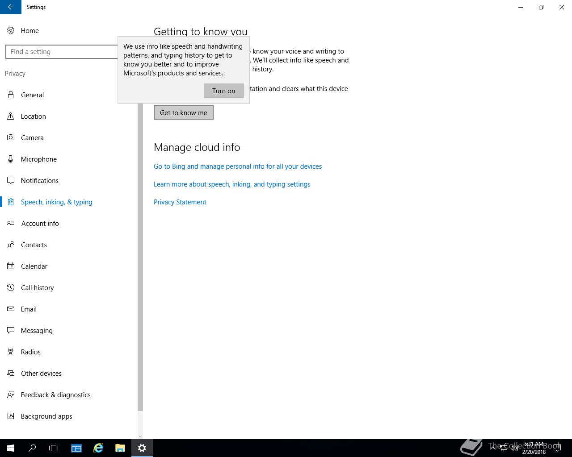Select the Call history clock icon
The height and width of the screenshot is (457, 572).
[11, 287]
